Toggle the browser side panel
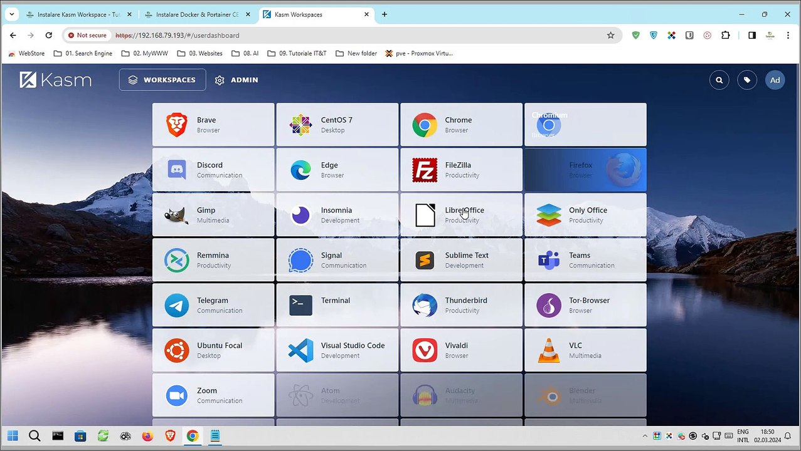Viewport: 801px width, 451px height. point(752,36)
